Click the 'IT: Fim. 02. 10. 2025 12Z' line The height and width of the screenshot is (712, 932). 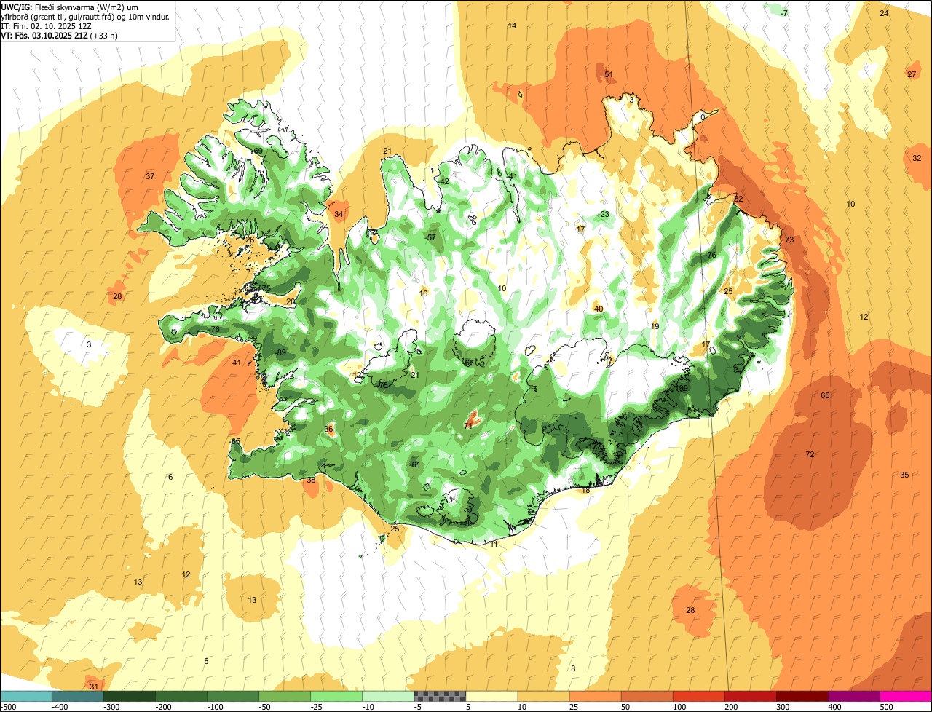click(46, 25)
